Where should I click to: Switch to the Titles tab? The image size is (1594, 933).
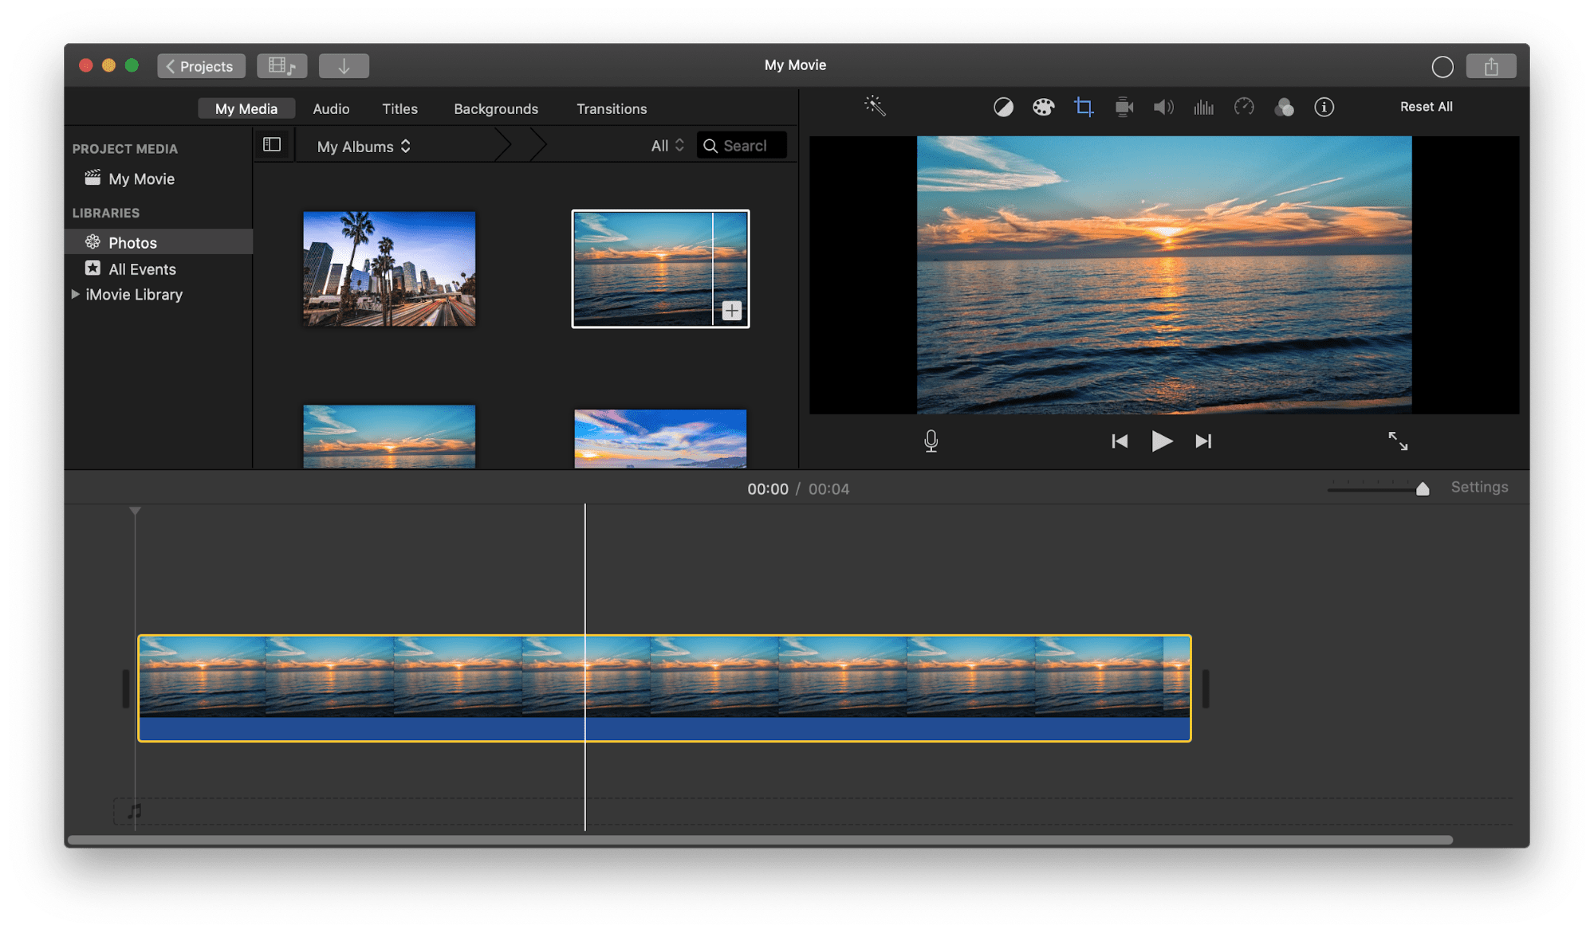tap(401, 108)
